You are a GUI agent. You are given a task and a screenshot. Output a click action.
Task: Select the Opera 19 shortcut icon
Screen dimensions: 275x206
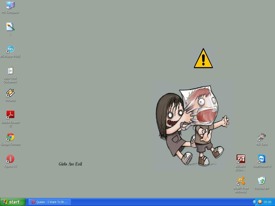10,159
